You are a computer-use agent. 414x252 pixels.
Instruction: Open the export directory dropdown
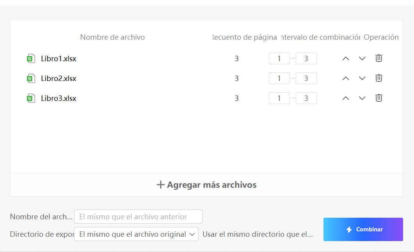point(136,234)
